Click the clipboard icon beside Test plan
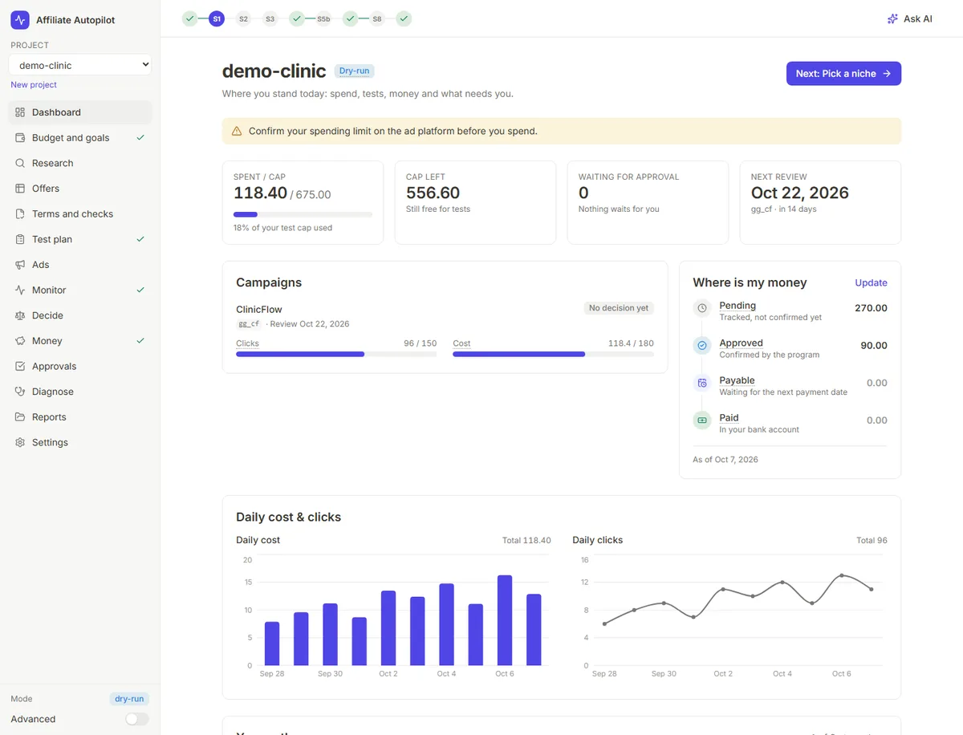963x735 pixels. pos(20,239)
